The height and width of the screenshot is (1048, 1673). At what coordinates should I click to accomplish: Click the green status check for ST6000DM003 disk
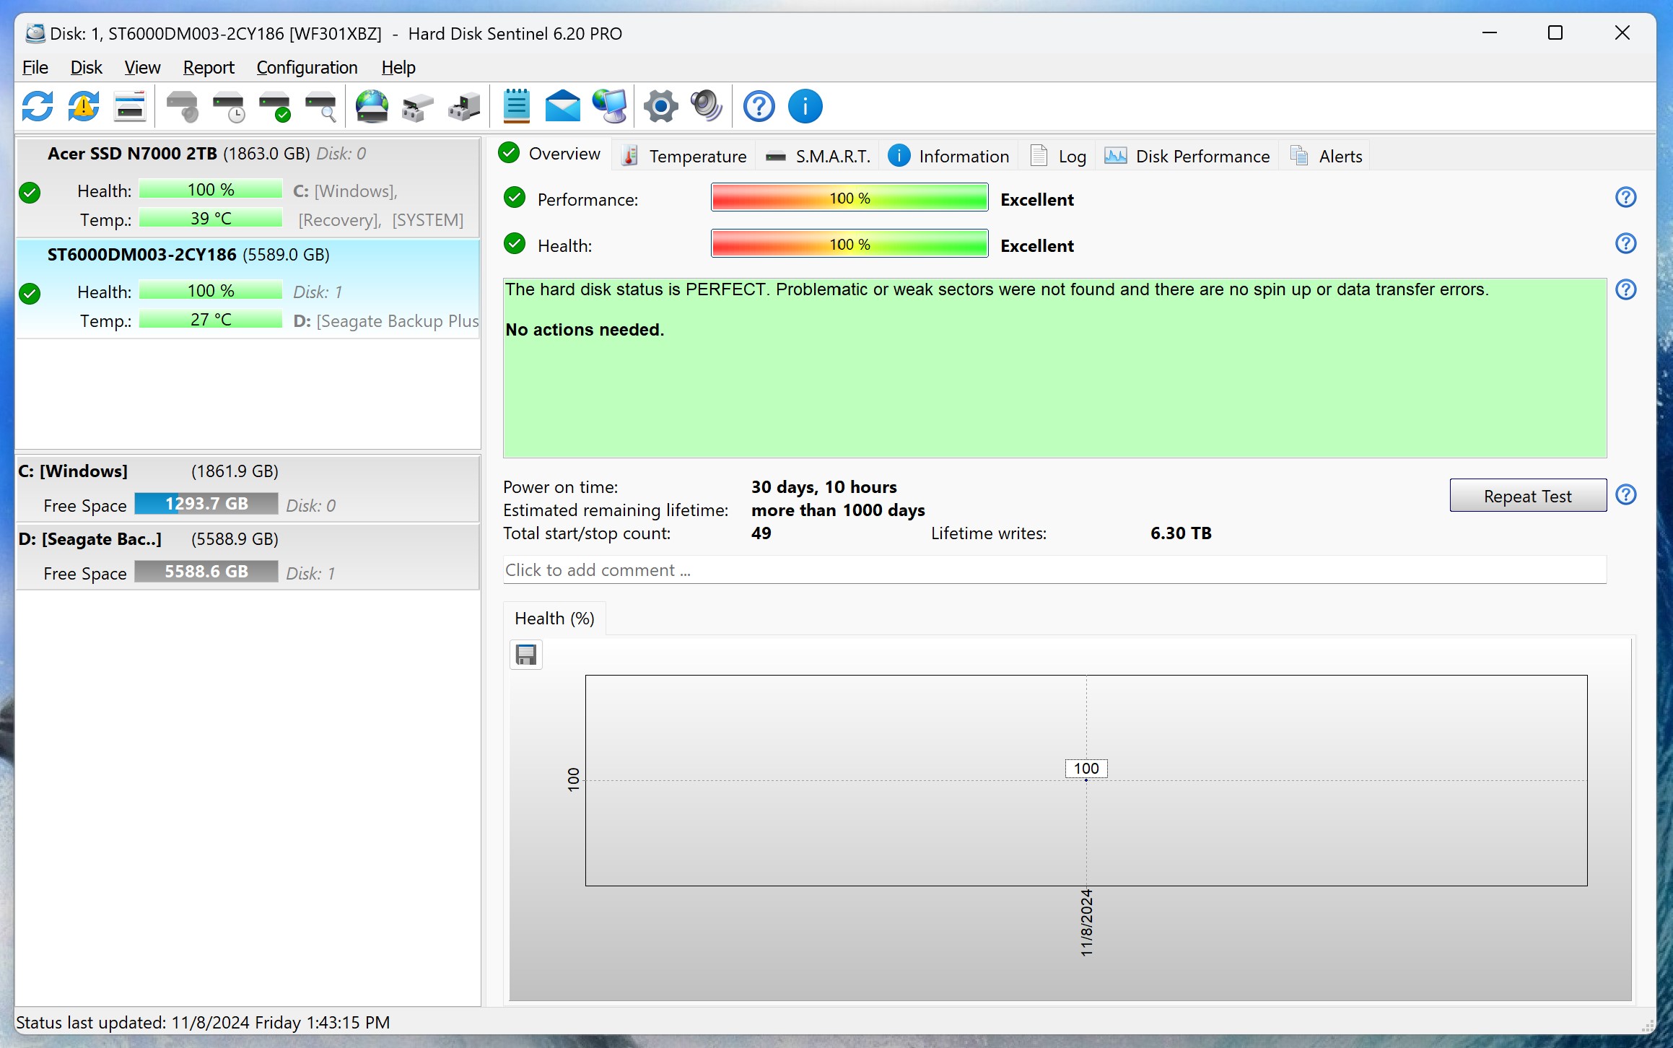[30, 294]
